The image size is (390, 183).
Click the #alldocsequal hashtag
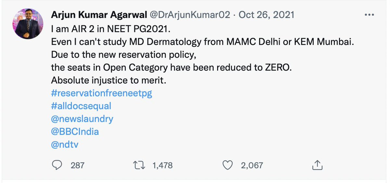(x=81, y=106)
